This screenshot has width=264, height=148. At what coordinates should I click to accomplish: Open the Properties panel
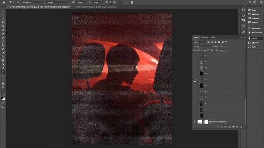pyautogui.click(x=255, y=28)
